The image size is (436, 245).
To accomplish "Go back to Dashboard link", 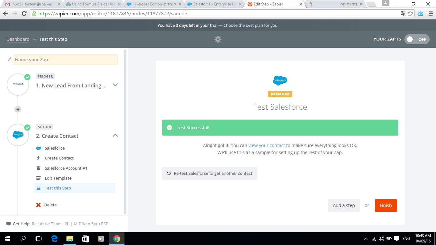I will pos(18,39).
